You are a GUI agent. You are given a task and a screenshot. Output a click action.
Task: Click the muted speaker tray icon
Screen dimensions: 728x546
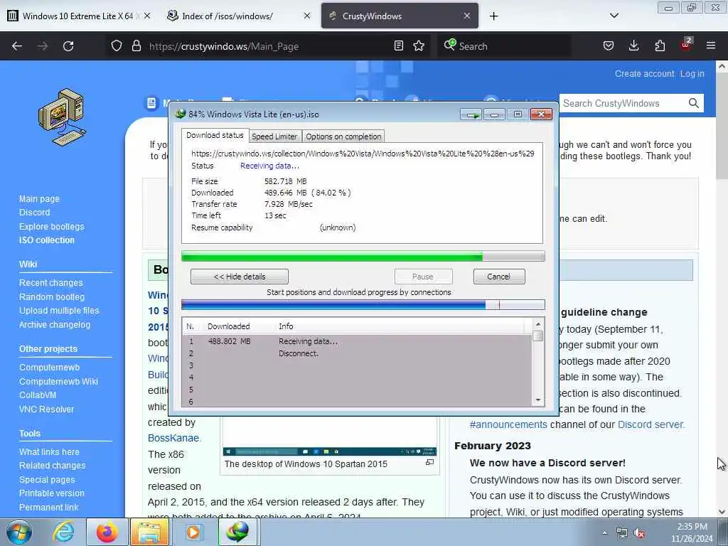pyautogui.click(x=639, y=533)
